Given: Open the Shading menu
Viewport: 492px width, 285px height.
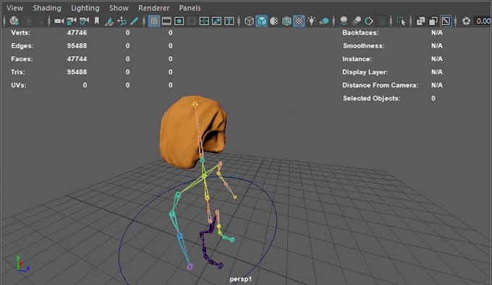Looking at the screenshot, I should coord(47,8).
